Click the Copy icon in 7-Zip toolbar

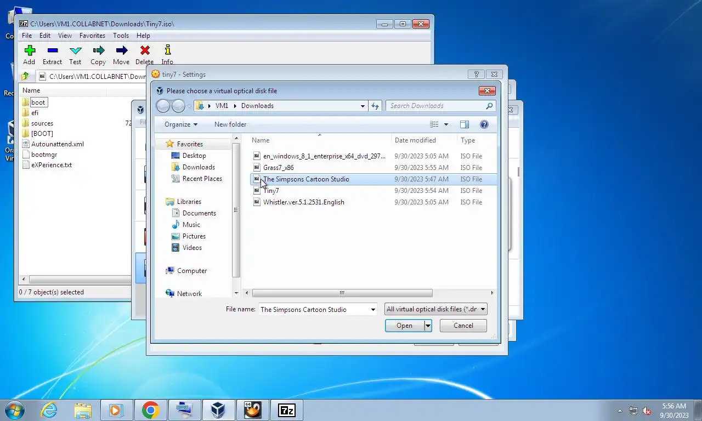coord(98,50)
